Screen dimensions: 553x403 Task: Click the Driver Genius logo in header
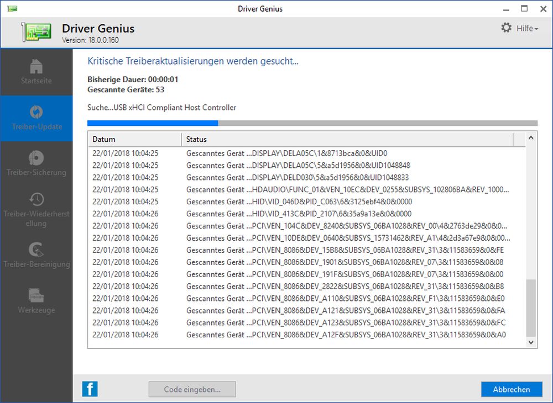tap(36, 33)
